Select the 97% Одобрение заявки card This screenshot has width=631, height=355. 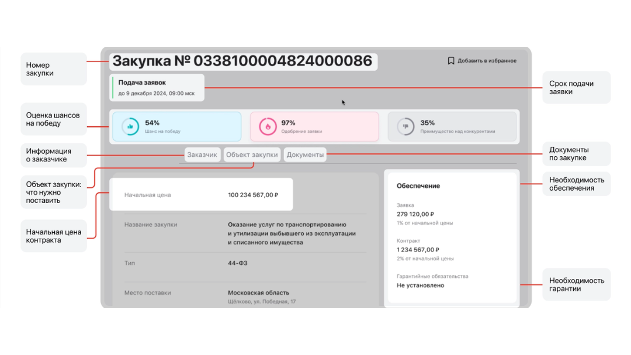tap(314, 126)
